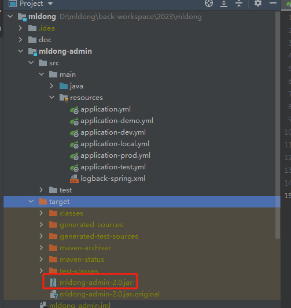
Task: Expand the test folder under src
Action: (41, 190)
